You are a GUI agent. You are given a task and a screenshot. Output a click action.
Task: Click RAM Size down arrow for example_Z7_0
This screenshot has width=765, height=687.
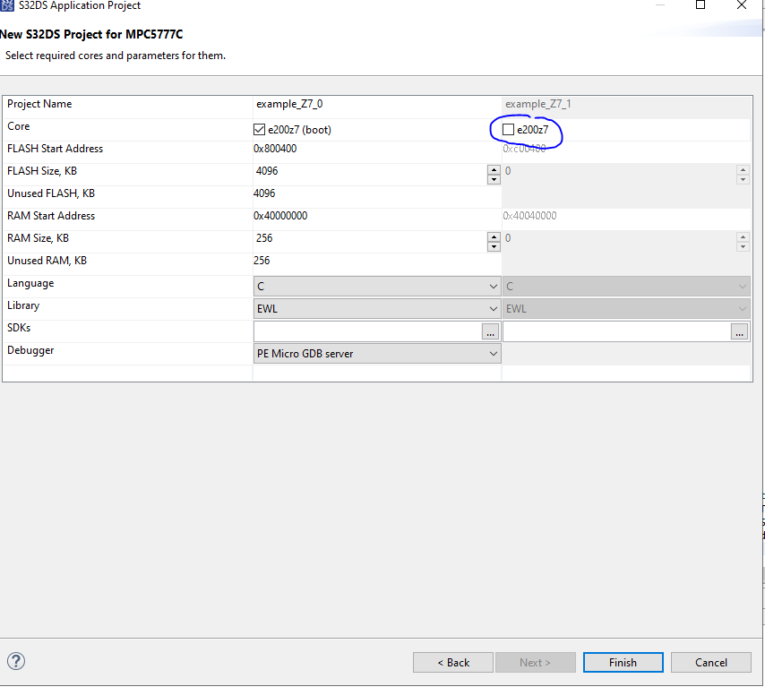click(493, 245)
